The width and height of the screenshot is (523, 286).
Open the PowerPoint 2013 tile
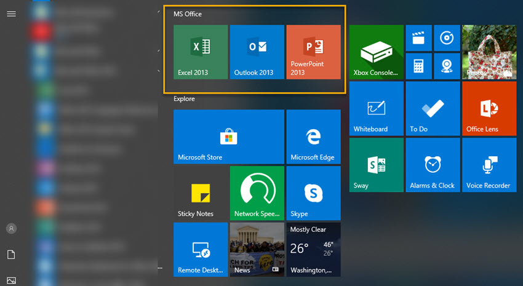coord(313,52)
